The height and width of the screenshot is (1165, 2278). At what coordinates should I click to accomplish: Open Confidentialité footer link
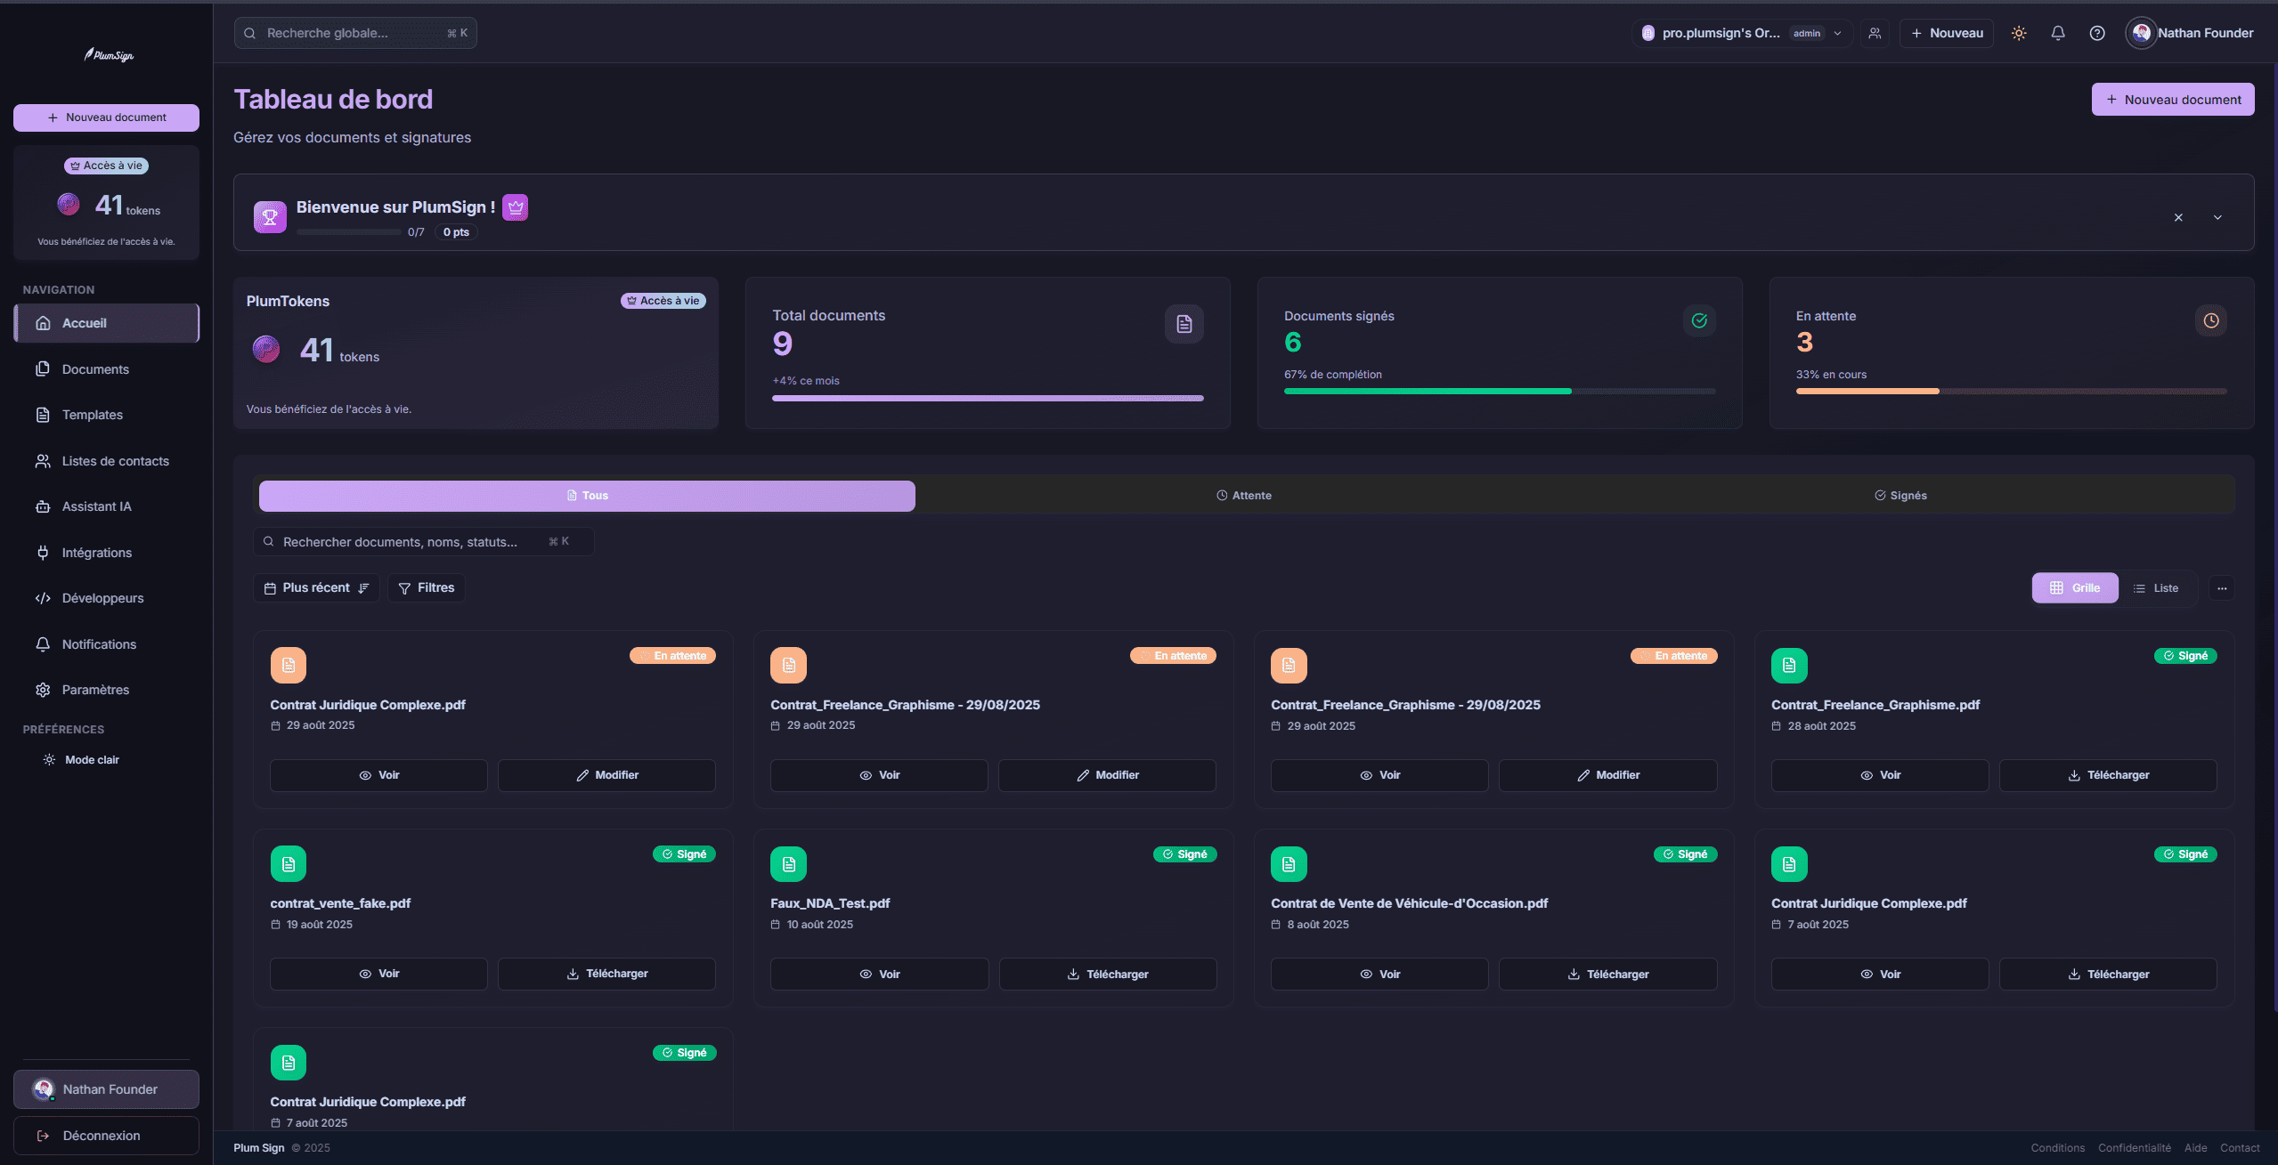(2135, 1148)
